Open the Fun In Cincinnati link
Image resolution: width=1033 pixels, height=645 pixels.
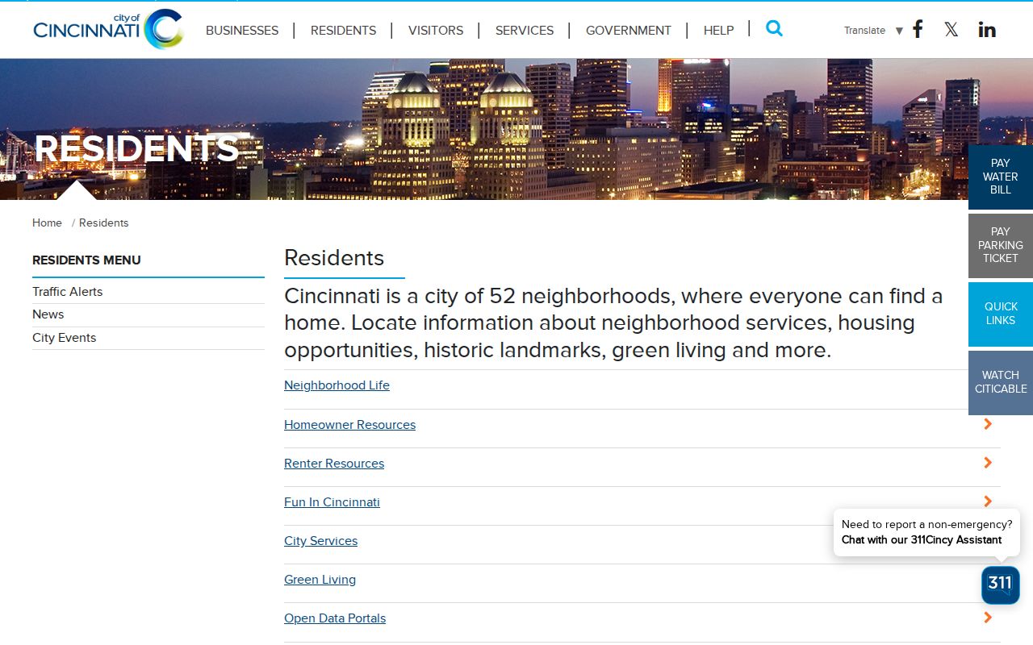332,502
